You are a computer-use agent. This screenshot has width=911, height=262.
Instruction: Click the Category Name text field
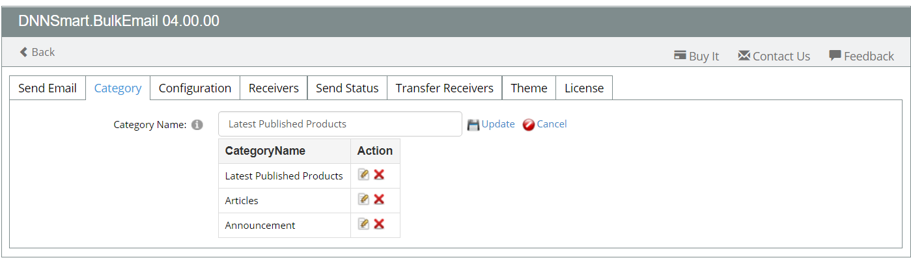click(x=340, y=124)
